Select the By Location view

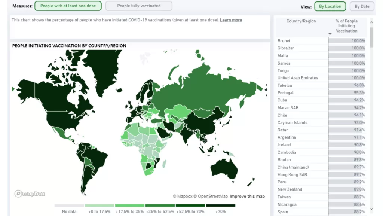click(330, 6)
